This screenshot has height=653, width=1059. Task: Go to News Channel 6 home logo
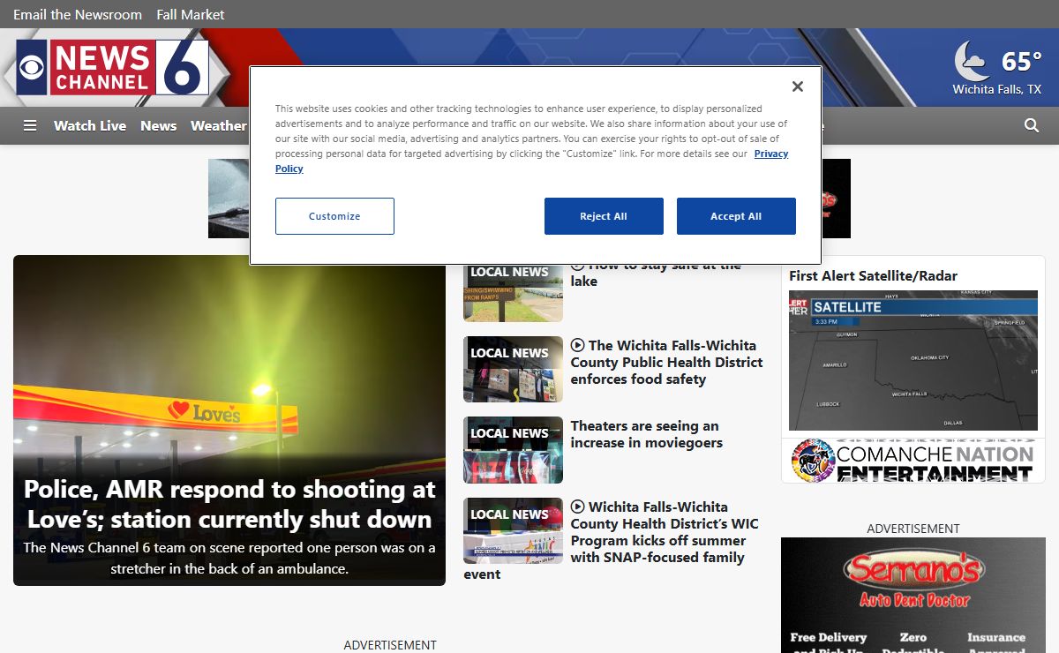tap(113, 67)
